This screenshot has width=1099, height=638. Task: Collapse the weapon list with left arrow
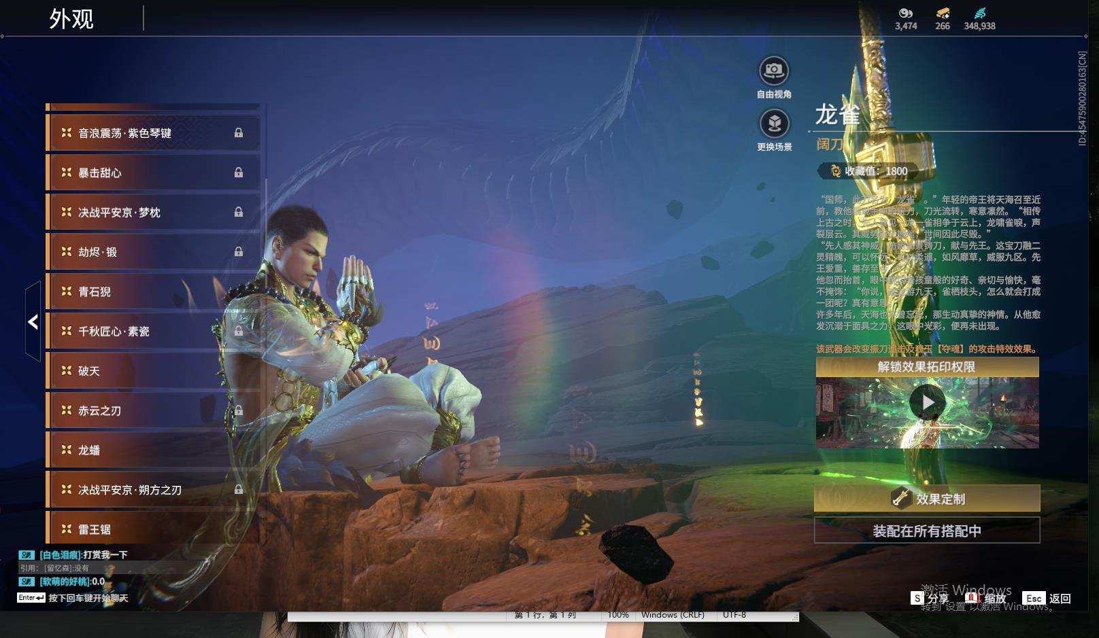pos(33,321)
